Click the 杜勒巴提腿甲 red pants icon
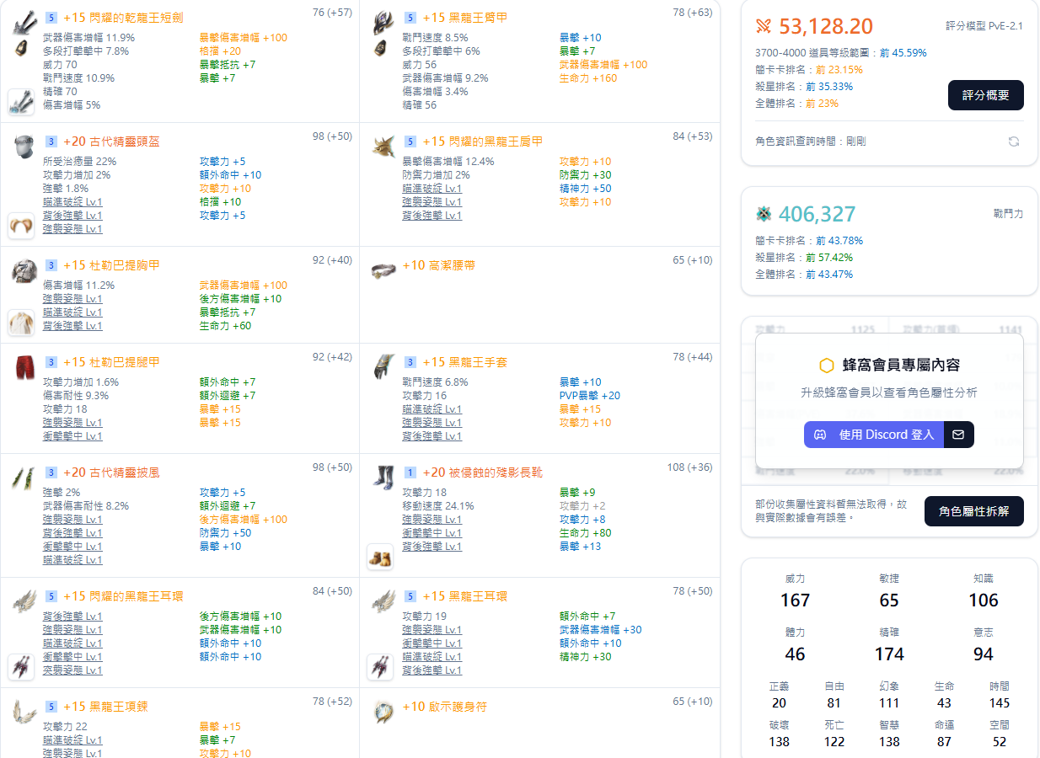This screenshot has width=1040, height=758. pyautogui.click(x=22, y=368)
